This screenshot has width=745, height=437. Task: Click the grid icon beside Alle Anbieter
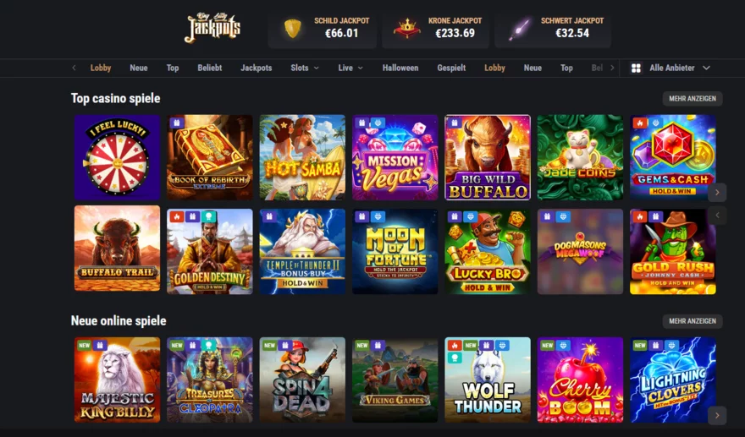[x=636, y=68]
